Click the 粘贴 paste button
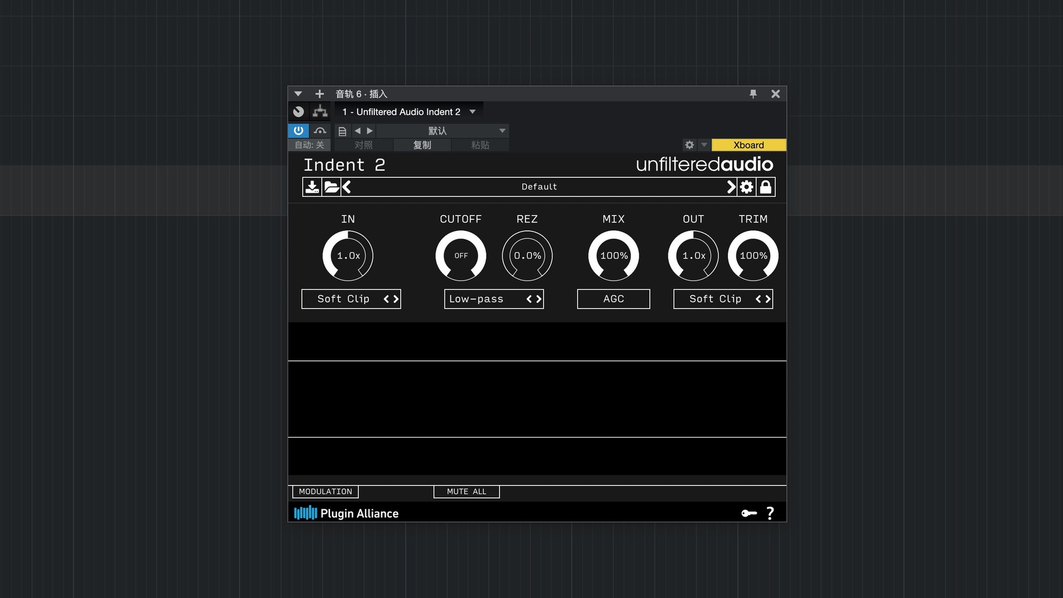The width and height of the screenshot is (1063, 598). click(480, 145)
